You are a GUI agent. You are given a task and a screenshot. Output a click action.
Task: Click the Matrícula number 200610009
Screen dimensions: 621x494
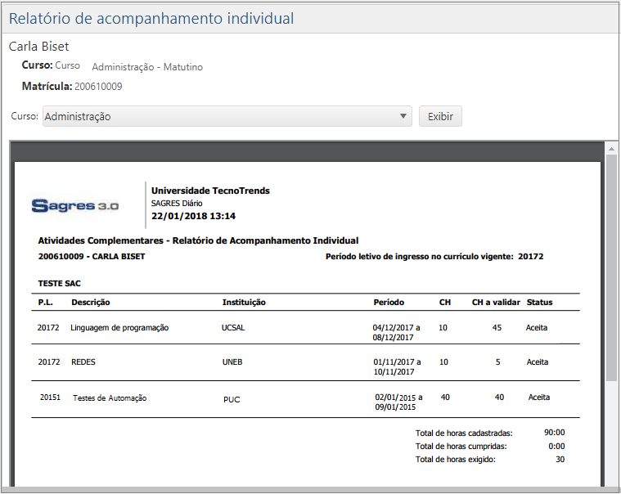[99, 86]
